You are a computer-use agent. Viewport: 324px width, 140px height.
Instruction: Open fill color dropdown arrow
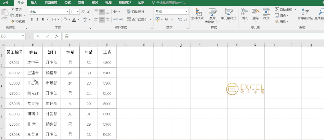[x=69, y=19]
